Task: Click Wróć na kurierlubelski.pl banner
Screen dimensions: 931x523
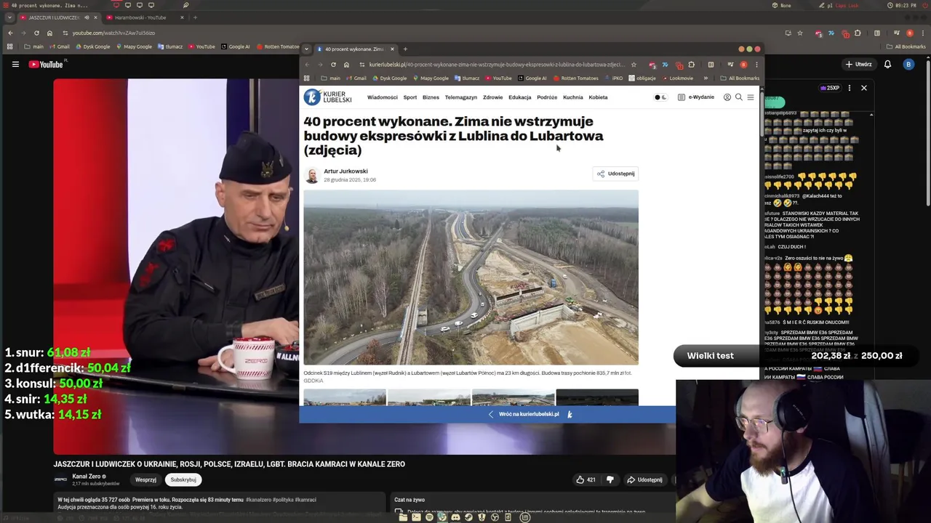Action: pos(529,414)
